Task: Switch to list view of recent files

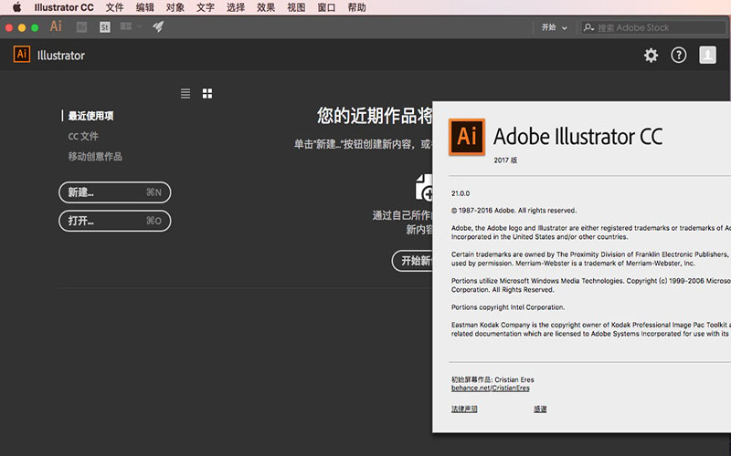Action: pyautogui.click(x=185, y=94)
